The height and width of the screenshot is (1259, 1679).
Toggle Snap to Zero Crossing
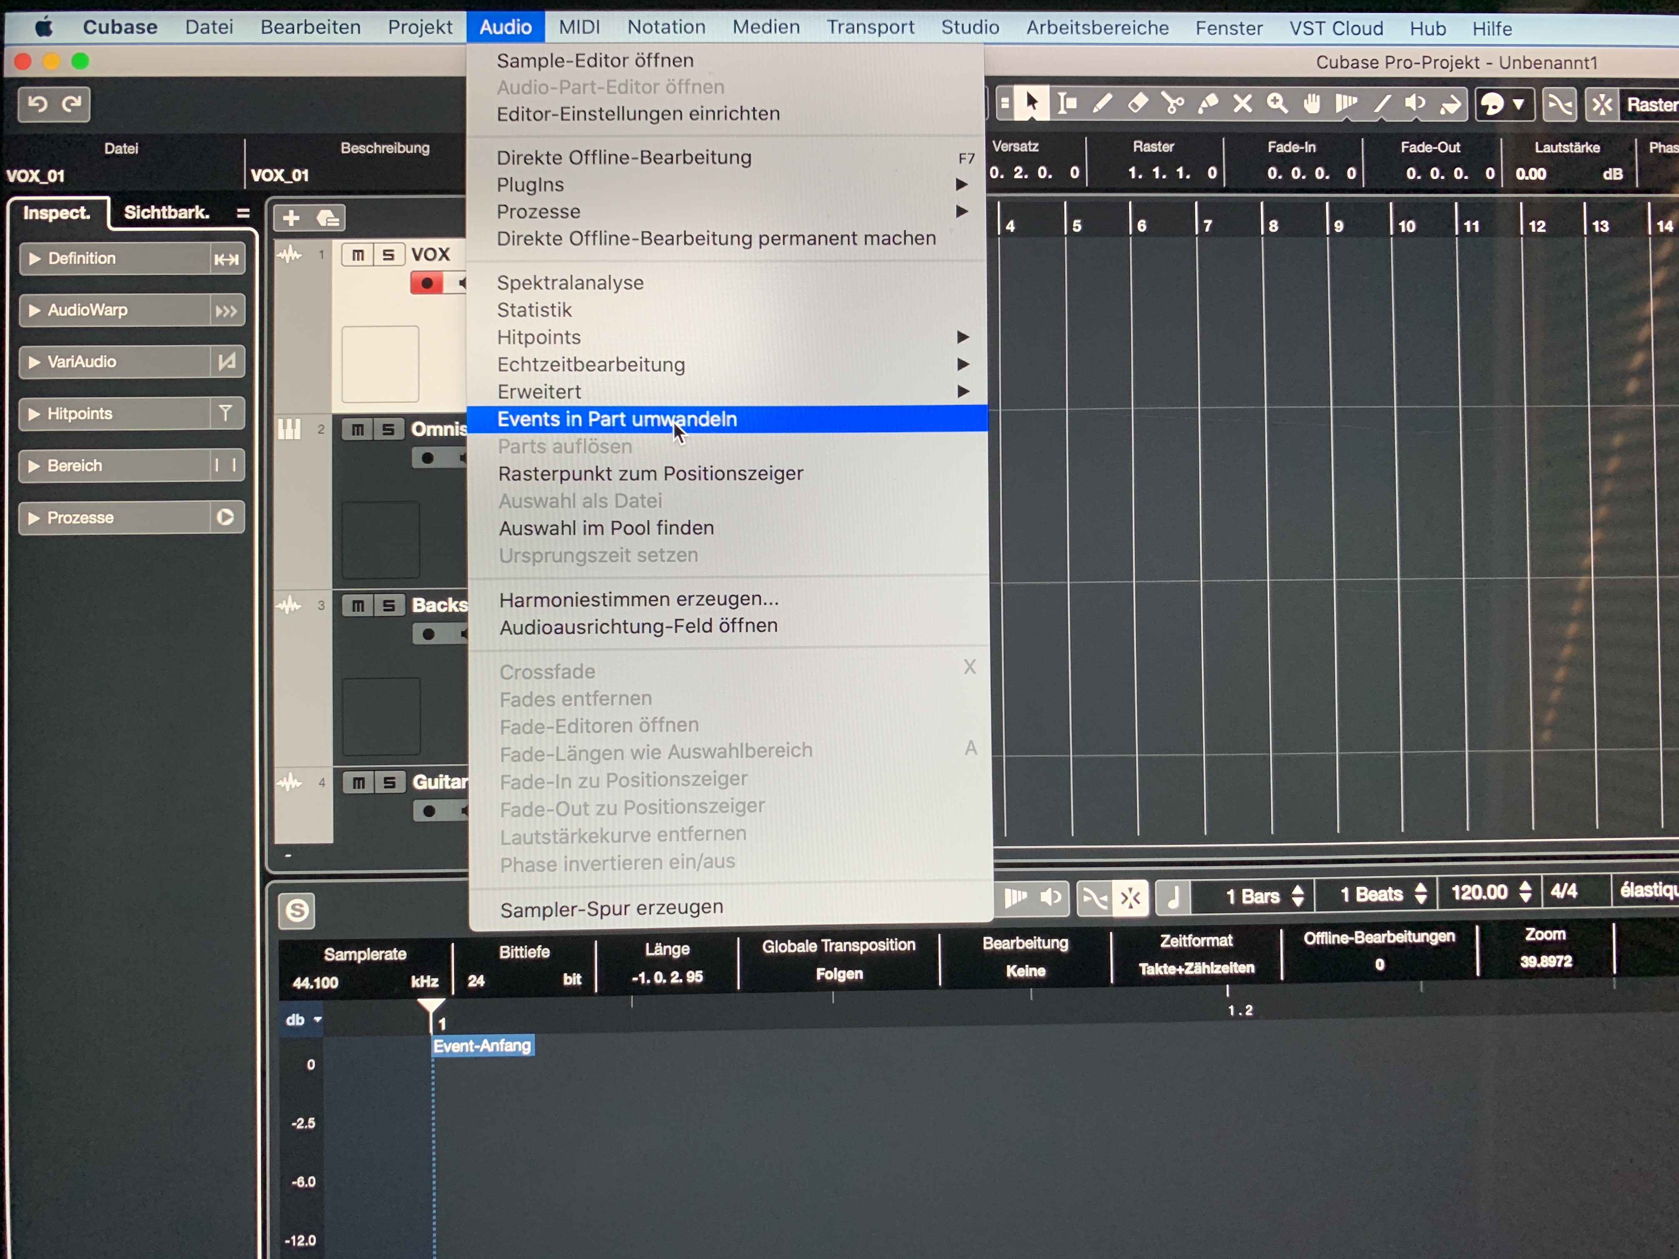click(1560, 105)
